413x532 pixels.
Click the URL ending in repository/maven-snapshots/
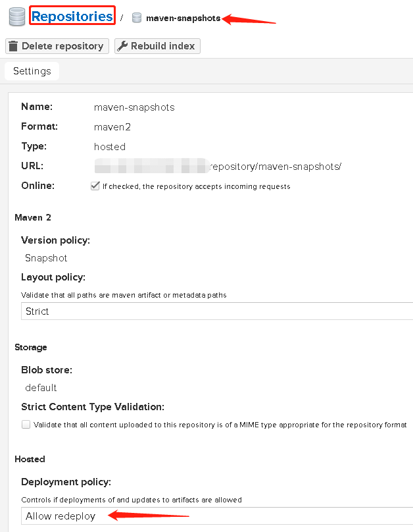[275, 167]
